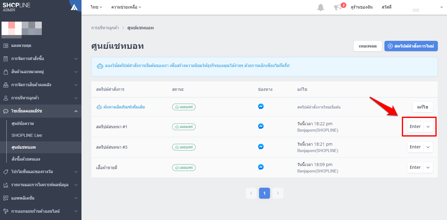This screenshot has height=220, width=447.
Task: Click order management clipboard icon
Action: click(x=5, y=59)
